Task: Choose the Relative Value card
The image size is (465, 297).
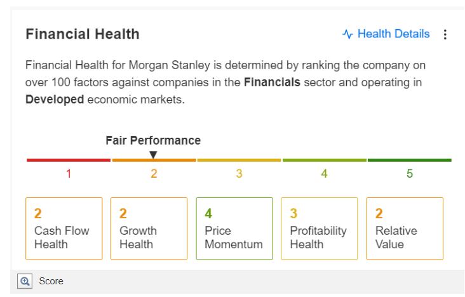Action: pos(404,228)
